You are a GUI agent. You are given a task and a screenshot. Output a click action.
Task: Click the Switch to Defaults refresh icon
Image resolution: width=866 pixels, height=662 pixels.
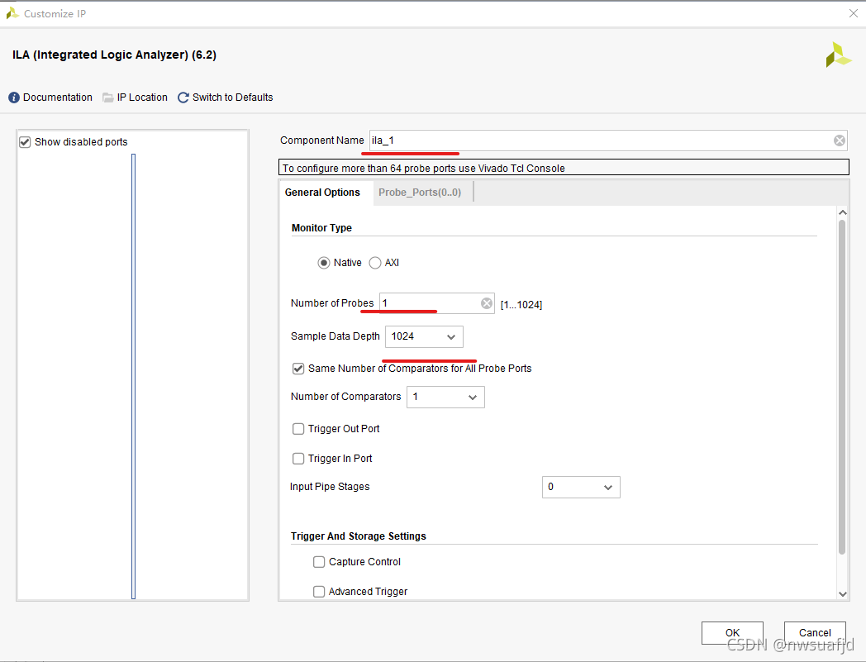coord(183,98)
